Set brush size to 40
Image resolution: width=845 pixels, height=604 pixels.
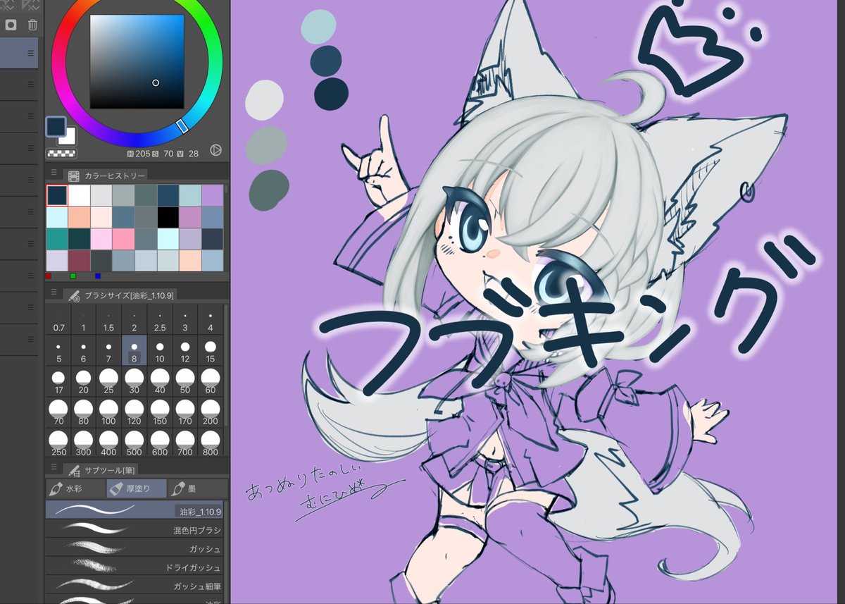(x=159, y=383)
